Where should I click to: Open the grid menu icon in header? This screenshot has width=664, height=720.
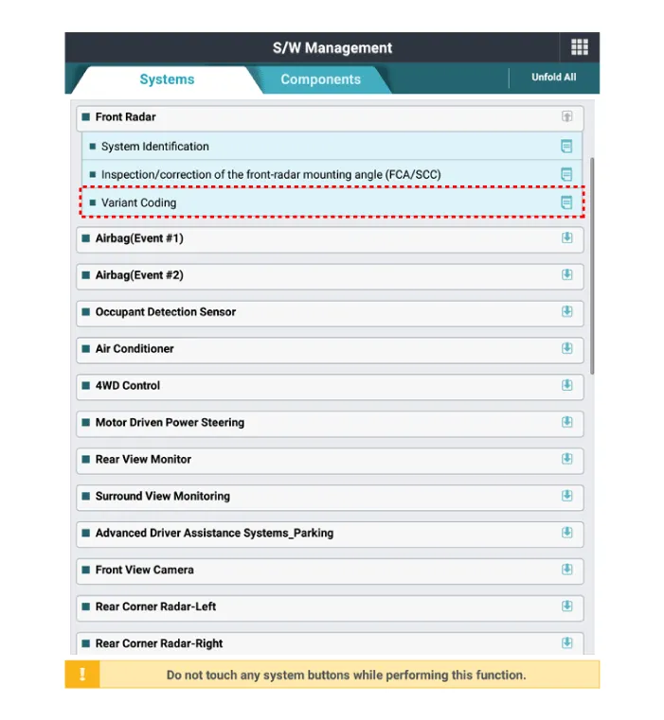pyautogui.click(x=579, y=47)
